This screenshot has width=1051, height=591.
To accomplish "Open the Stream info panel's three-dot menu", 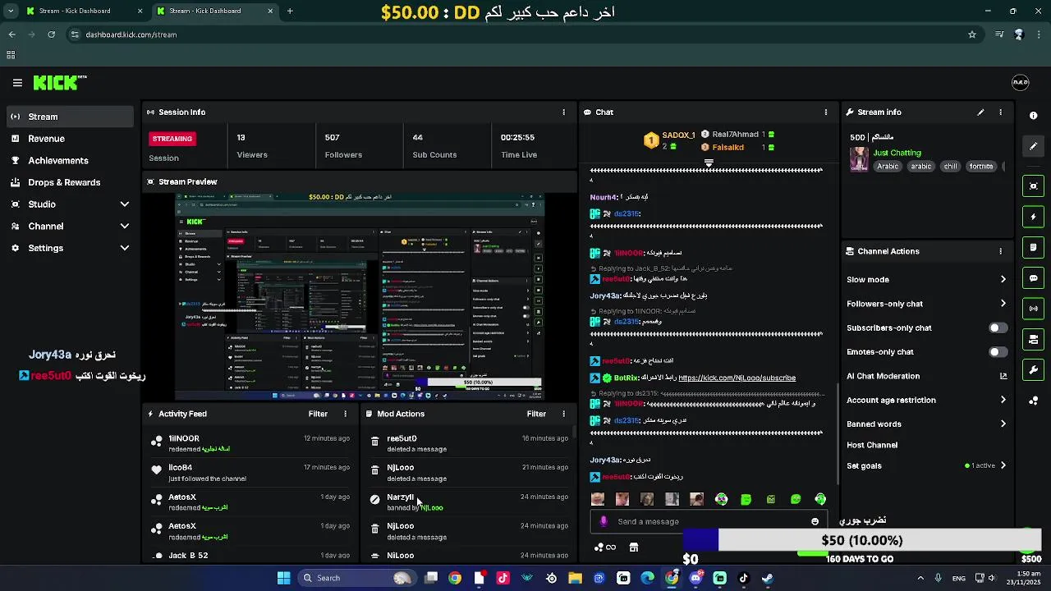I will point(1000,112).
